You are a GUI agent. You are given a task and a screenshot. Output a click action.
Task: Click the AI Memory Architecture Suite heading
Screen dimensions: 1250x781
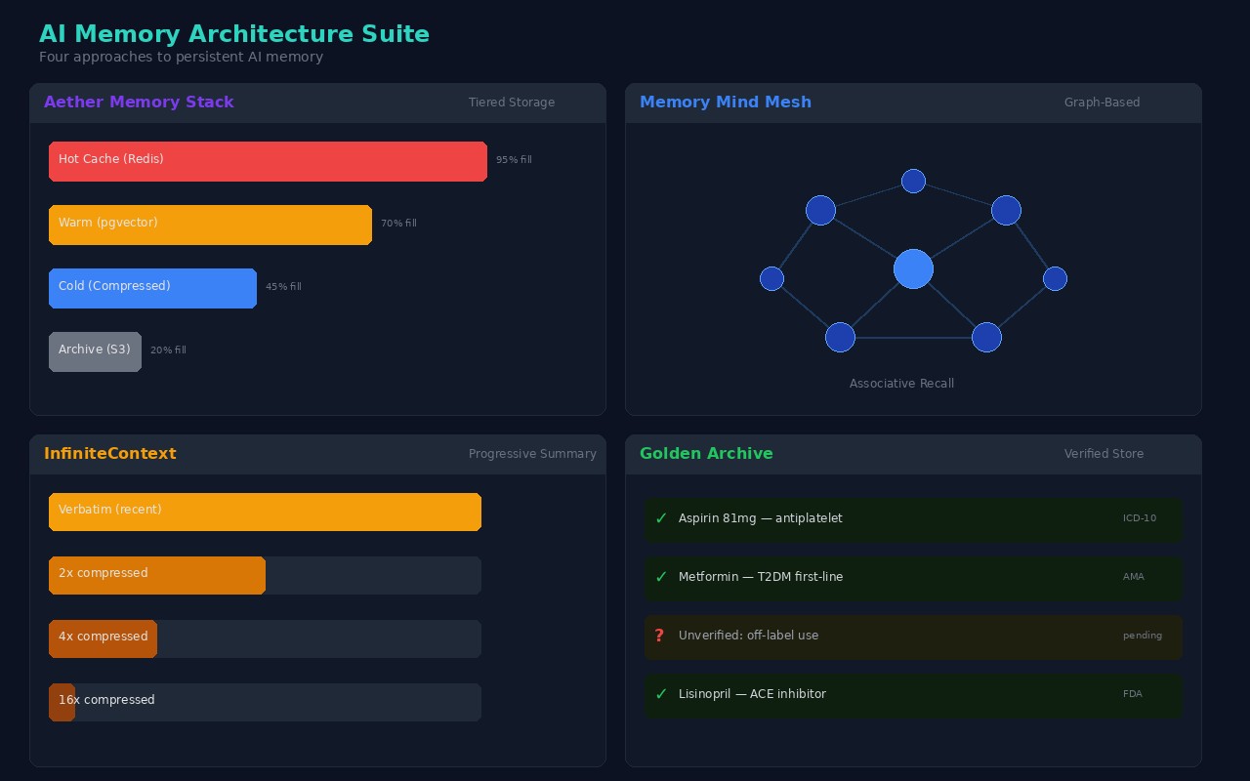tap(234, 34)
